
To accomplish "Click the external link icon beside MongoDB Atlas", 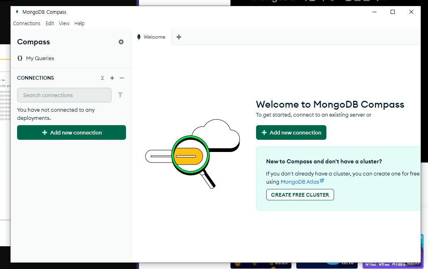I will coord(322,180).
